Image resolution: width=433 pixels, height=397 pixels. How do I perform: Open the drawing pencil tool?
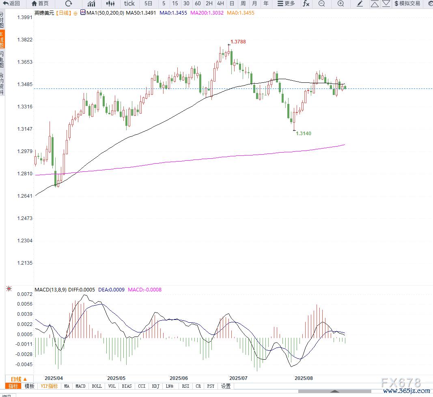[x=360, y=4]
